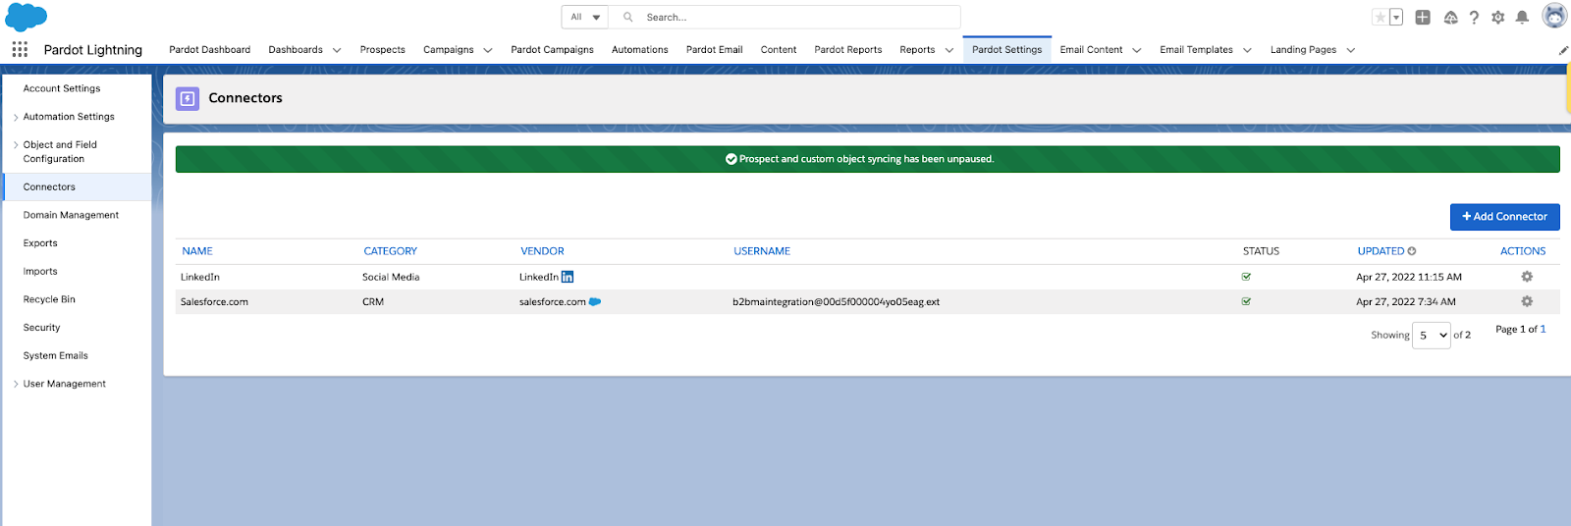Image resolution: width=1571 pixels, height=526 pixels.
Task: Sort by the NAME column header
Action: 197,251
